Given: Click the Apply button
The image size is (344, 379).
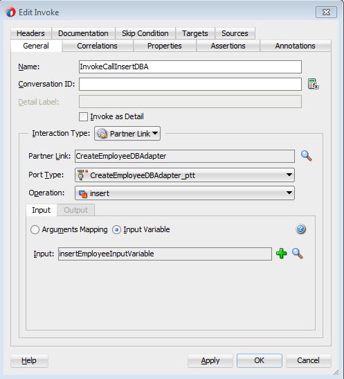Looking at the screenshot, I should coord(210,360).
